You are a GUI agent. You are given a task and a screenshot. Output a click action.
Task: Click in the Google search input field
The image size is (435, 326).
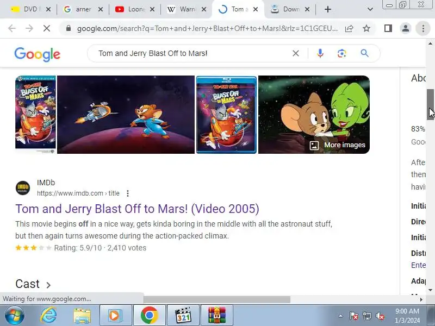click(191, 53)
